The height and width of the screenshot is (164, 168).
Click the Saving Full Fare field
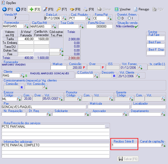click(x=156, y=38)
